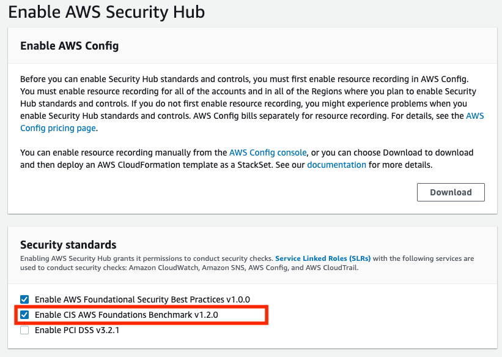Open the AWS Config pricing page link
This screenshot has height=357, width=502.
(58, 128)
